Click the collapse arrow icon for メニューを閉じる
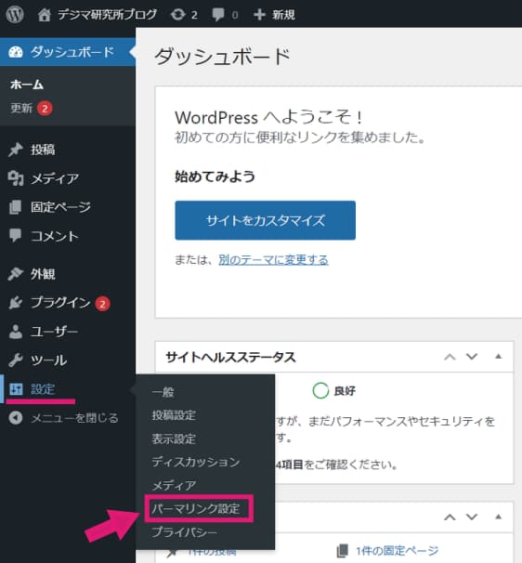Image resolution: width=522 pixels, height=563 pixels. [16, 418]
